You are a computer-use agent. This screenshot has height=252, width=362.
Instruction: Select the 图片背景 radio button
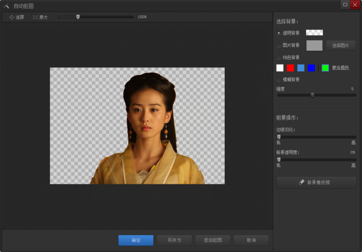point(279,45)
